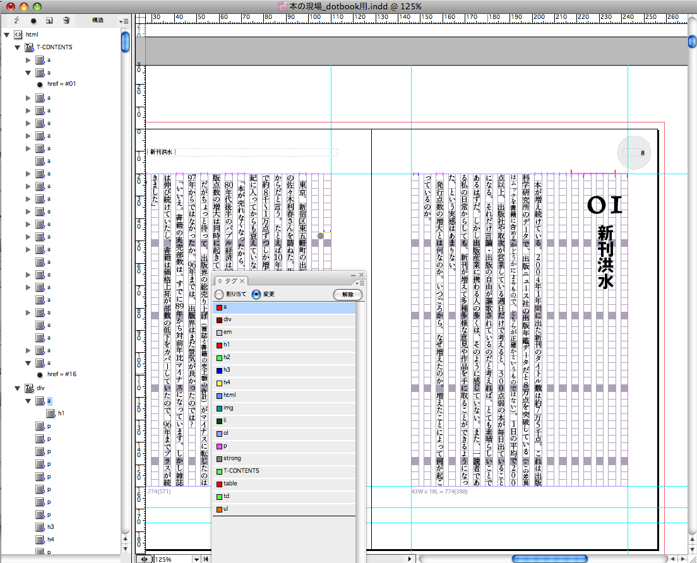Click the large 01 chapter number
Image resolution: width=697 pixels, height=563 pixels.
click(x=604, y=205)
